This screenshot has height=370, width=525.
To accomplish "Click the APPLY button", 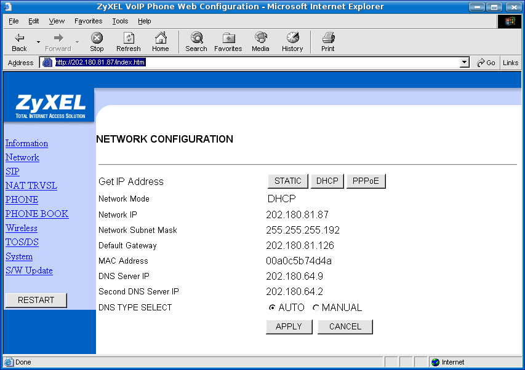I will [289, 326].
